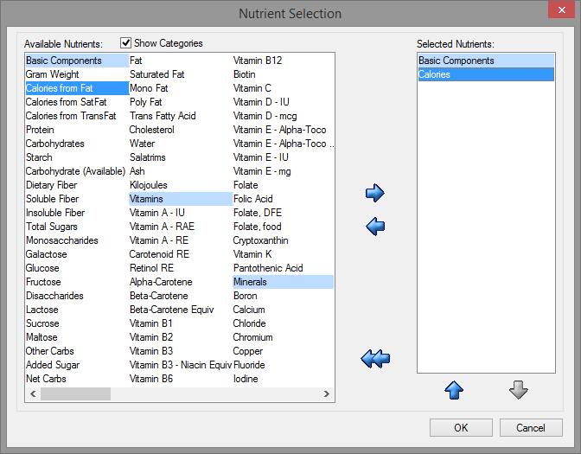Screen dimensions: 581x454
Task: Select the Minerals category header
Action: coord(251,282)
